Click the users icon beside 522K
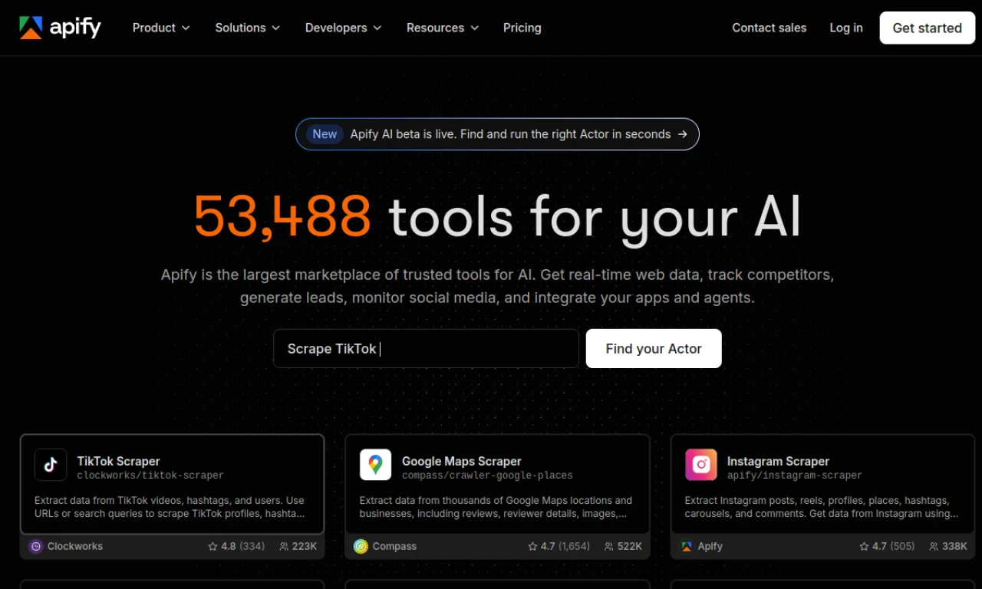 click(x=609, y=546)
